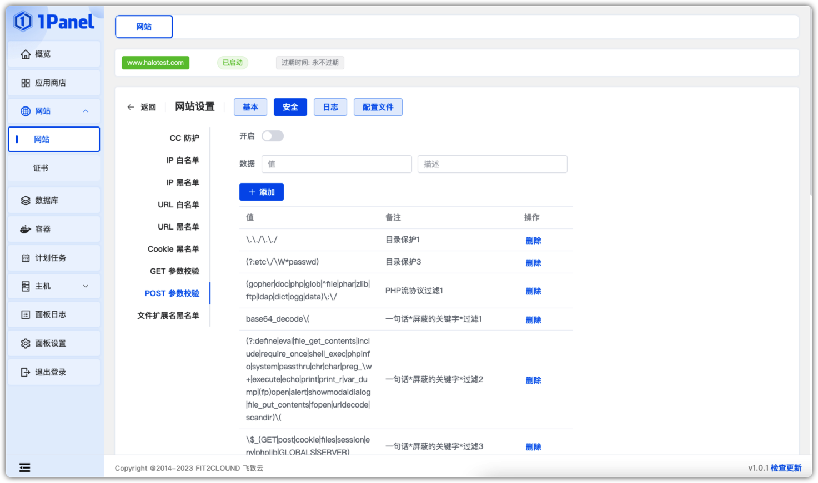
Task: Click the 1Panel logo icon
Action: pos(23,22)
